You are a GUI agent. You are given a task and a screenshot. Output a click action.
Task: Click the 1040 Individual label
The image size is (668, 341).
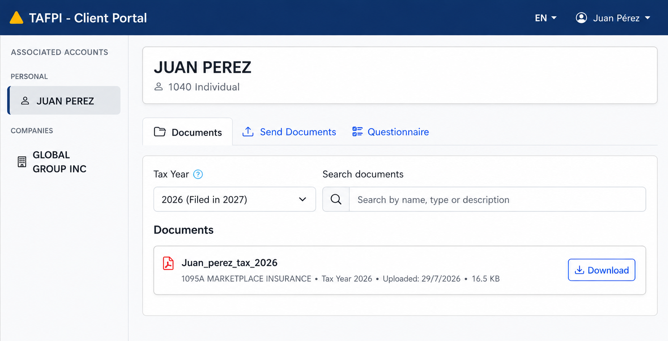(x=204, y=87)
